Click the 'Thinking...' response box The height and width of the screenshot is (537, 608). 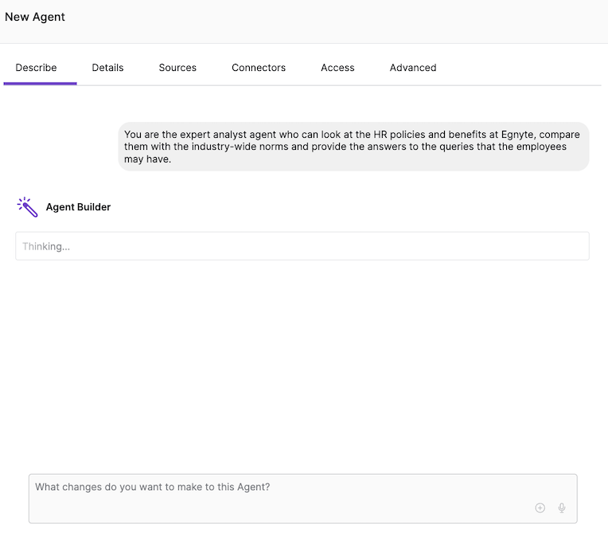click(302, 246)
